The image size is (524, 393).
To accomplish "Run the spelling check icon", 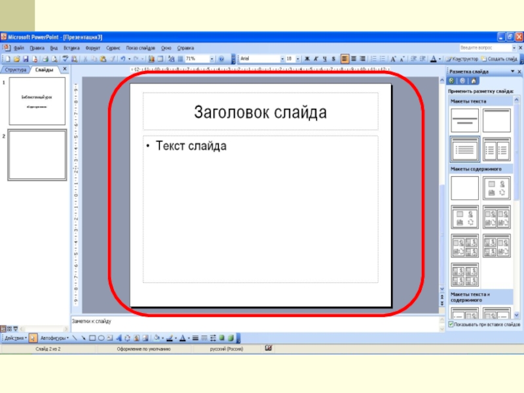I will click(x=65, y=59).
